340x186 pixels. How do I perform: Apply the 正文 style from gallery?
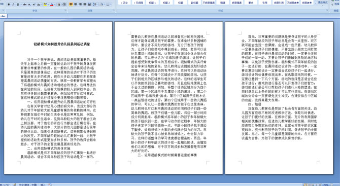(124, 3)
